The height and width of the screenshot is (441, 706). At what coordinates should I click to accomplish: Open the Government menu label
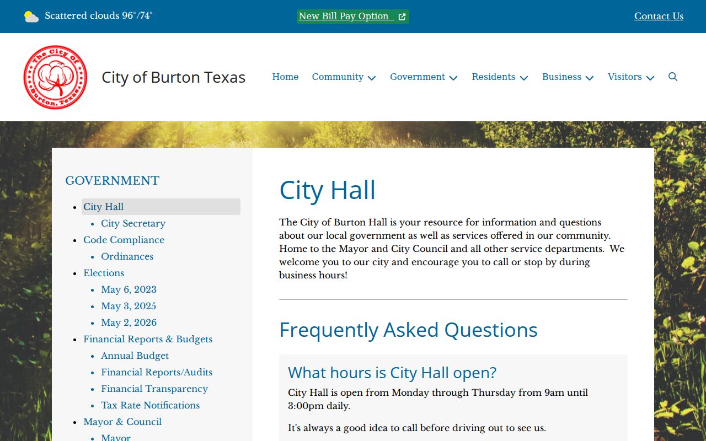coord(418,77)
